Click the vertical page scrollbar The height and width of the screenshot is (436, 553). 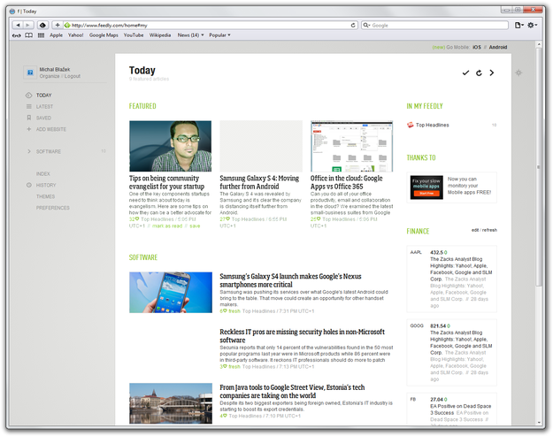coord(539,165)
